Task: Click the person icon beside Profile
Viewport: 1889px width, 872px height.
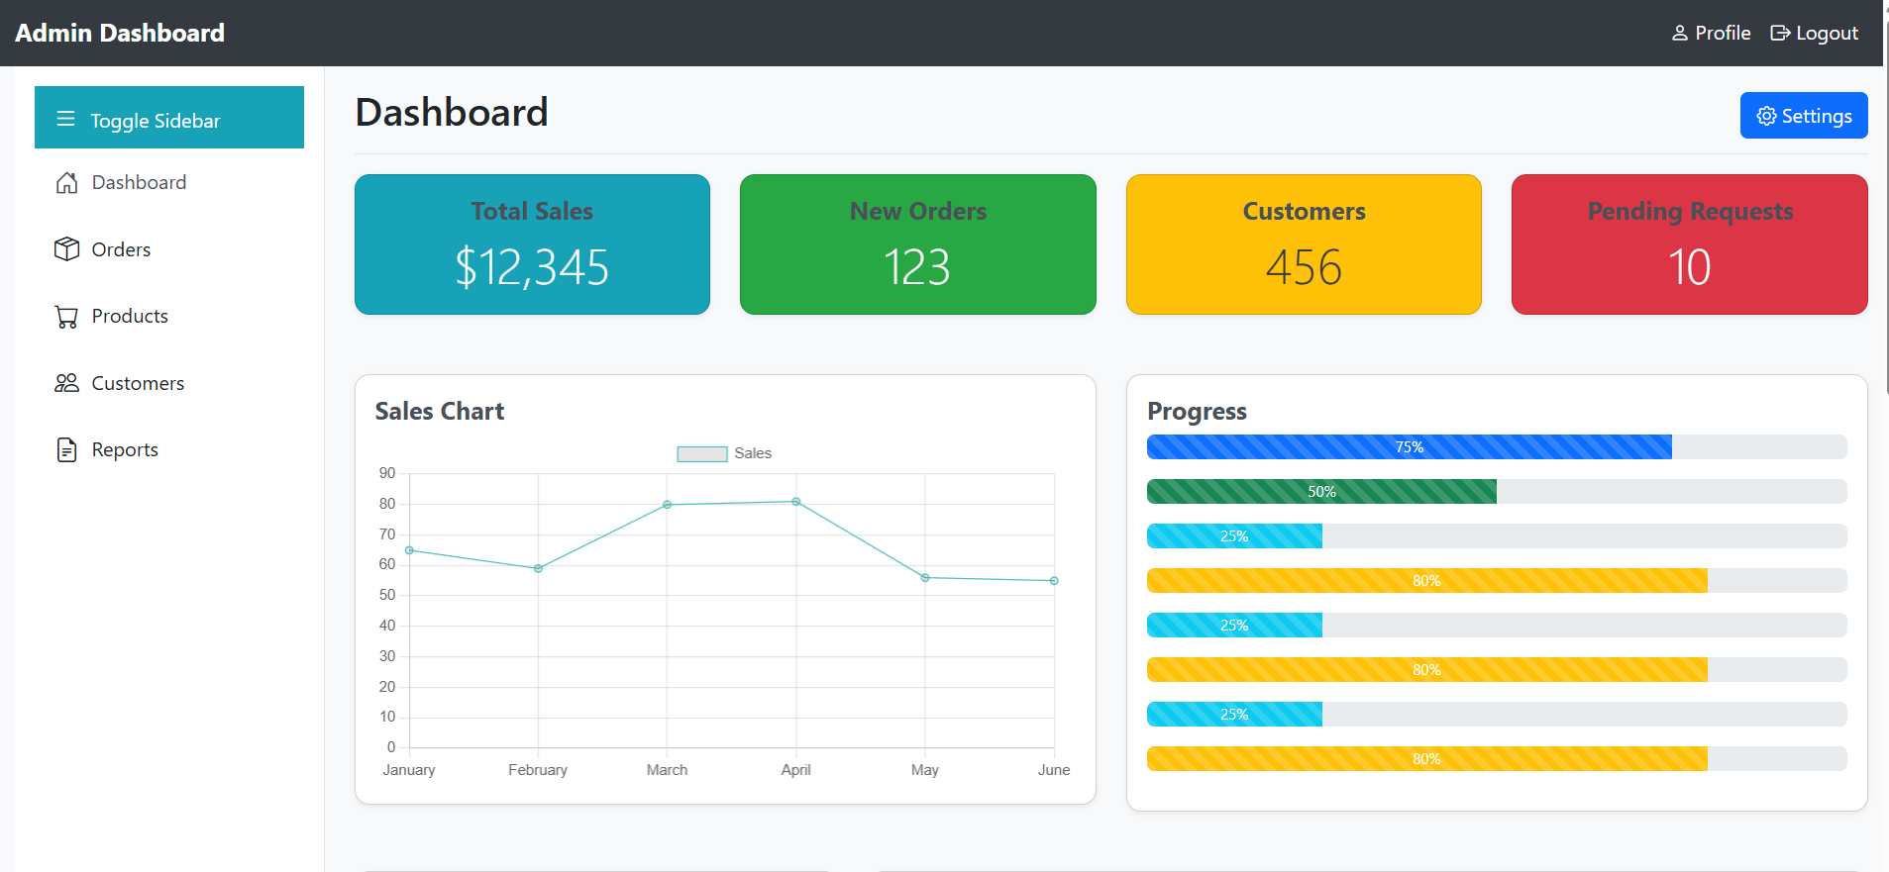Action: 1680,34
